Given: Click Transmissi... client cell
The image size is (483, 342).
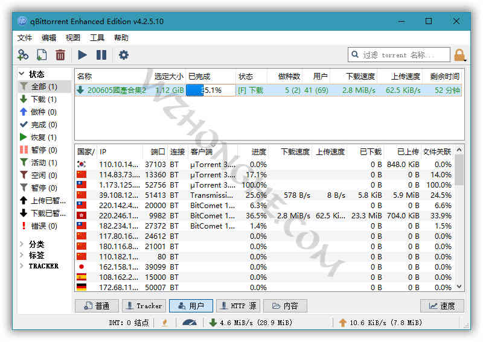Looking at the screenshot, I should point(212,195).
